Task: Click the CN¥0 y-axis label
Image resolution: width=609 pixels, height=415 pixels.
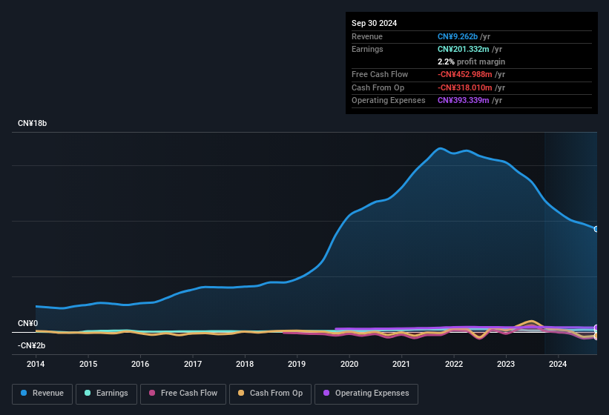Action: tap(28, 323)
